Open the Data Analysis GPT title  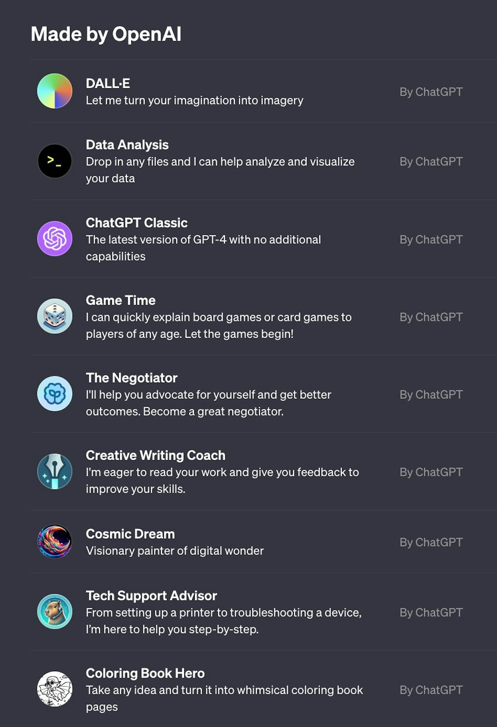point(127,145)
